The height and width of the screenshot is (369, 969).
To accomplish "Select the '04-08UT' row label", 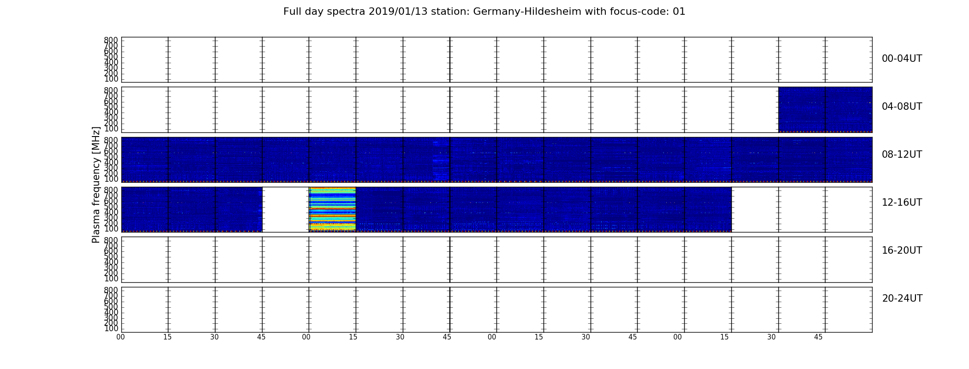I will click(902, 107).
